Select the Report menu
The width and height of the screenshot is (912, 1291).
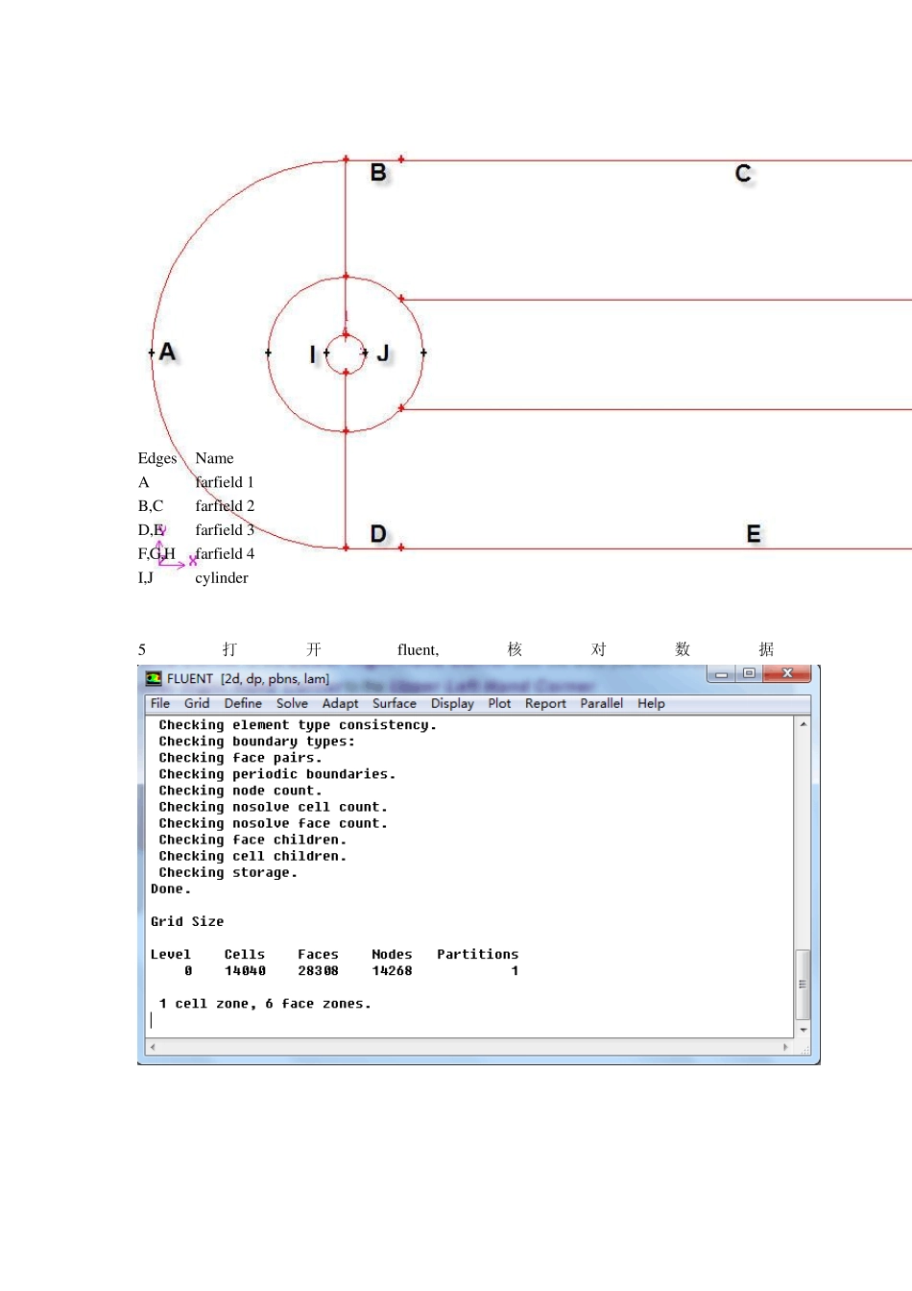[545, 703]
